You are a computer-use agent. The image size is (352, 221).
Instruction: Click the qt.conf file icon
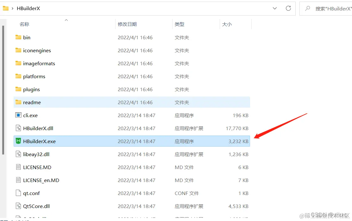point(18,193)
